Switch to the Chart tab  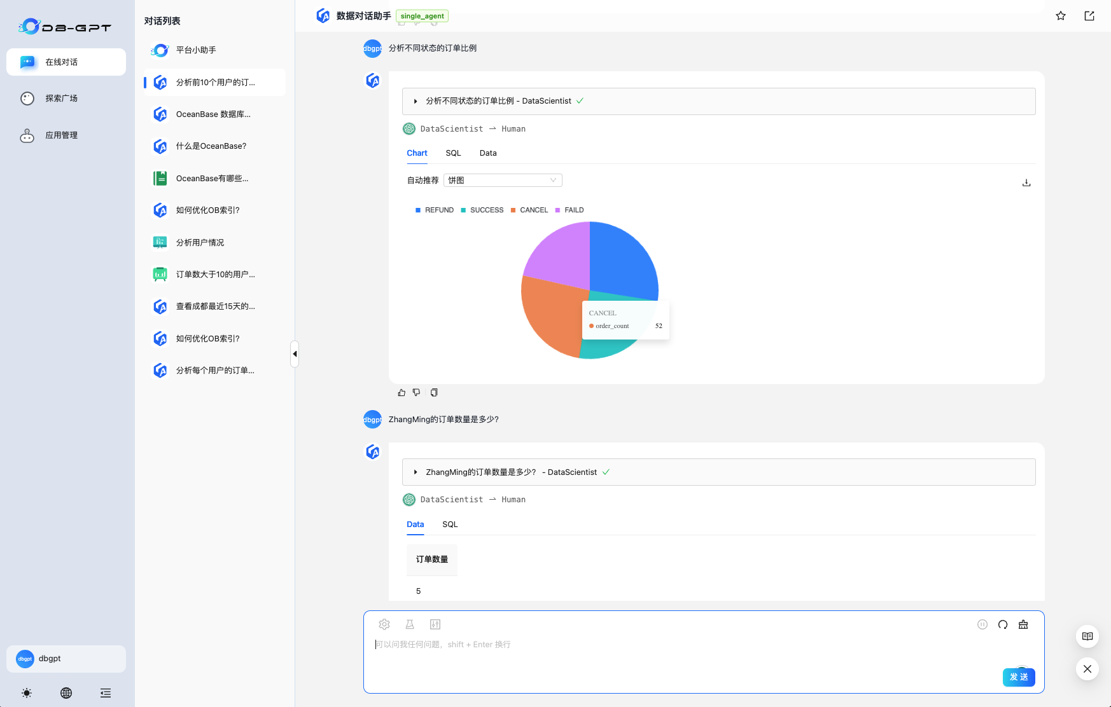417,153
